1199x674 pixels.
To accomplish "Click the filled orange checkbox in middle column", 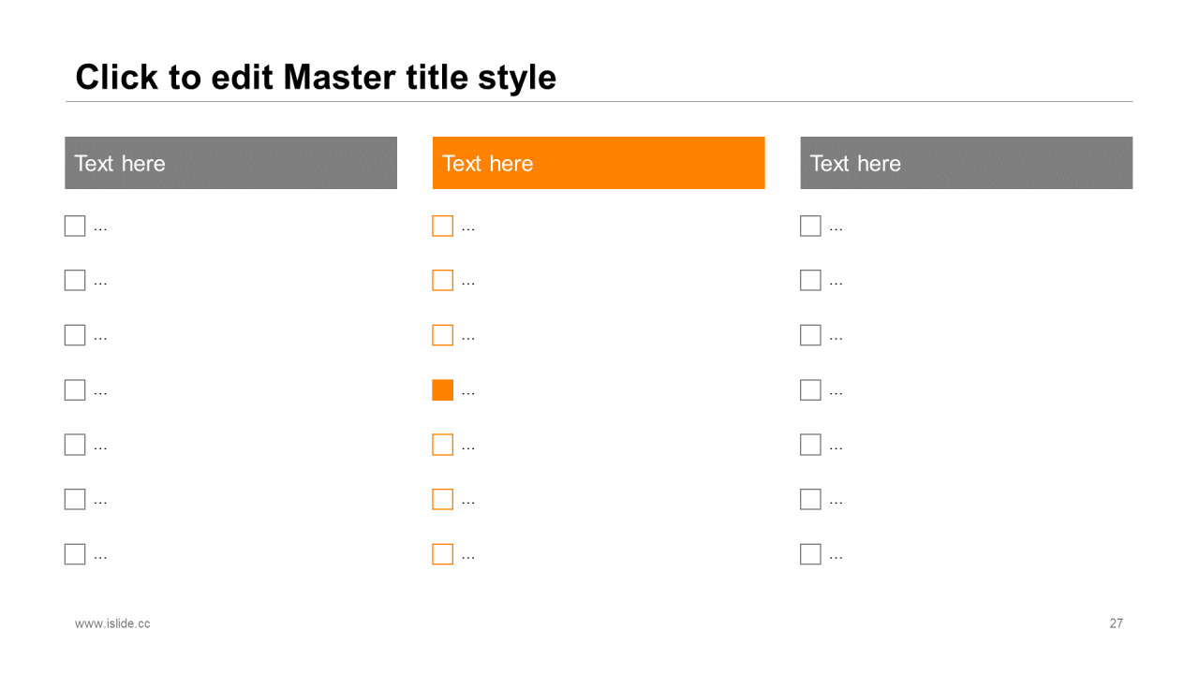I will pos(443,390).
